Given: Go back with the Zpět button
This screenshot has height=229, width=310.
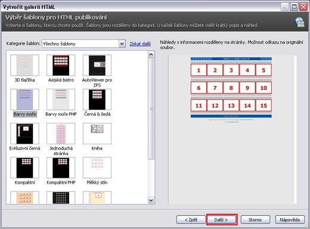Looking at the screenshot, I should (191, 219).
